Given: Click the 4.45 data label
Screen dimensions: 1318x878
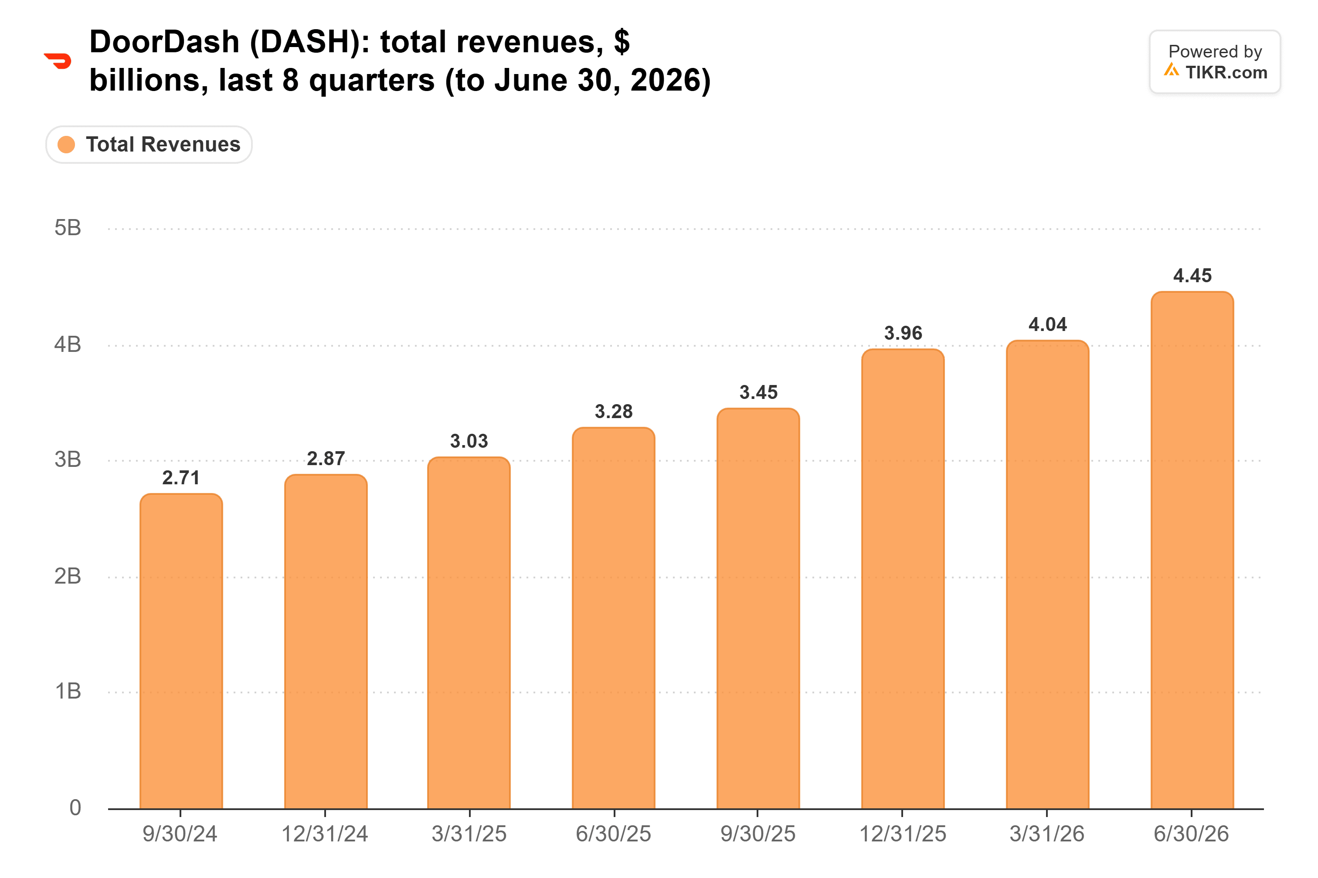Looking at the screenshot, I should (x=1192, y=276).
